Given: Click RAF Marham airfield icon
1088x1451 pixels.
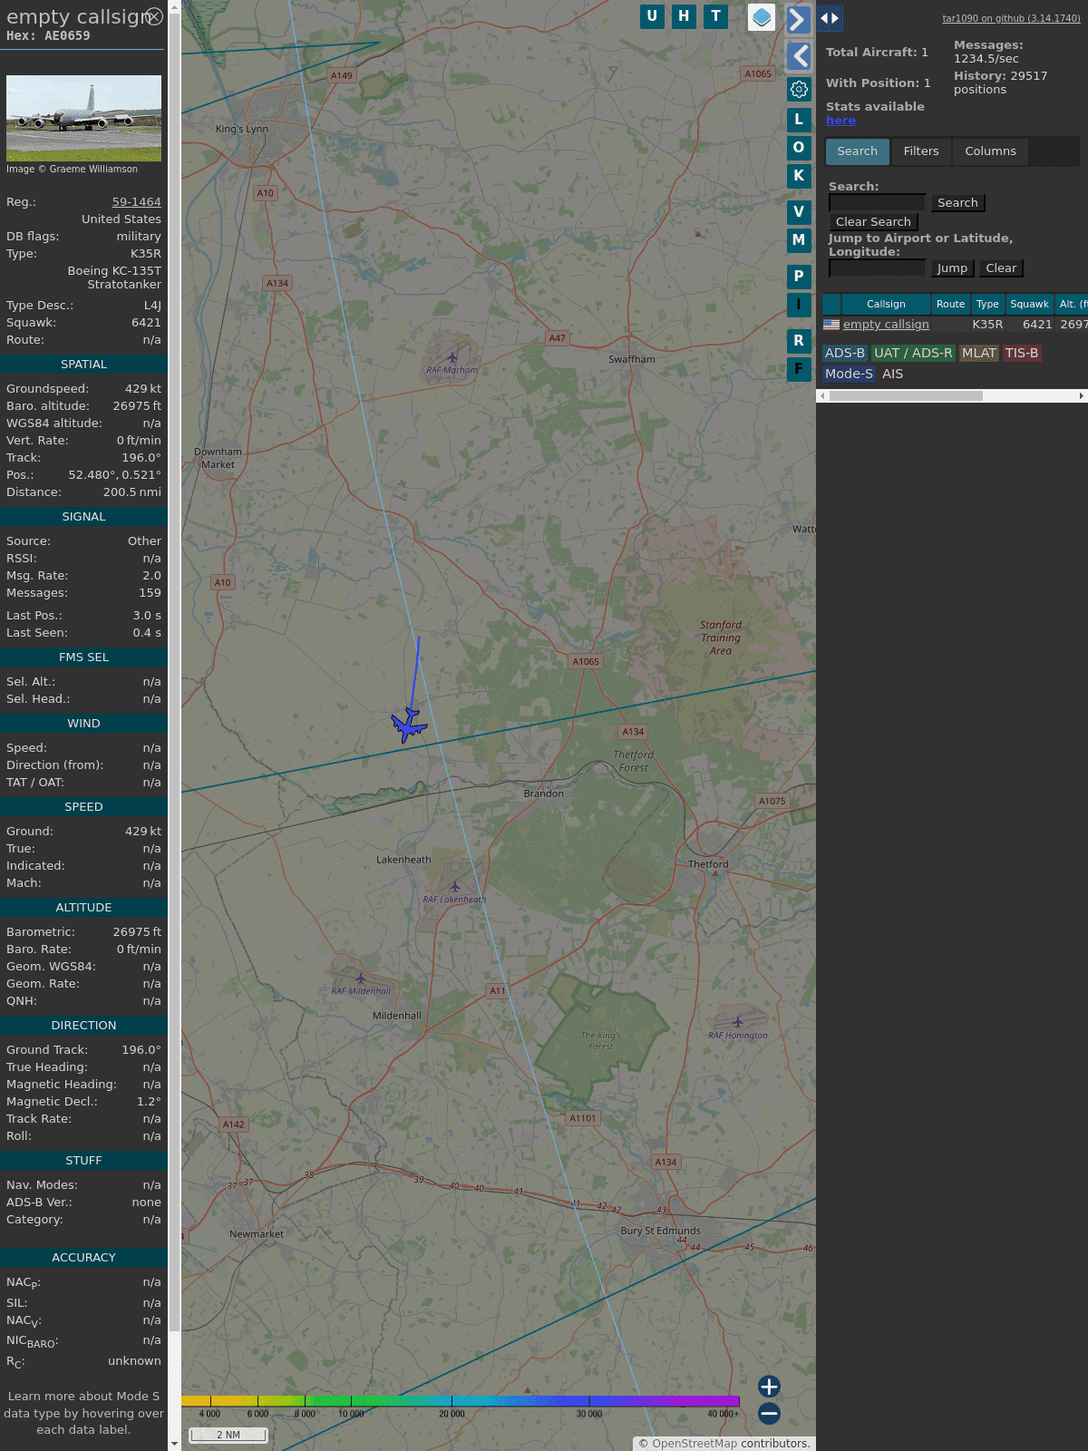Looking at the screenshot, I should point(452,357).
